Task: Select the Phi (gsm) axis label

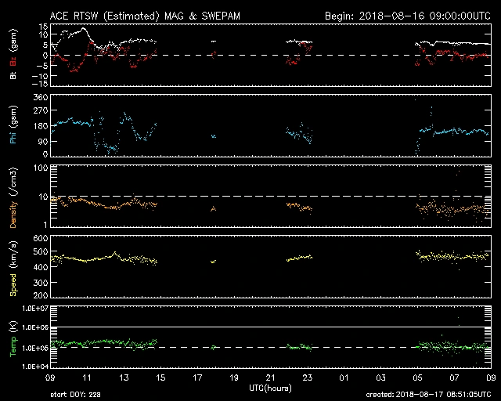Action: tap(13, 127)
